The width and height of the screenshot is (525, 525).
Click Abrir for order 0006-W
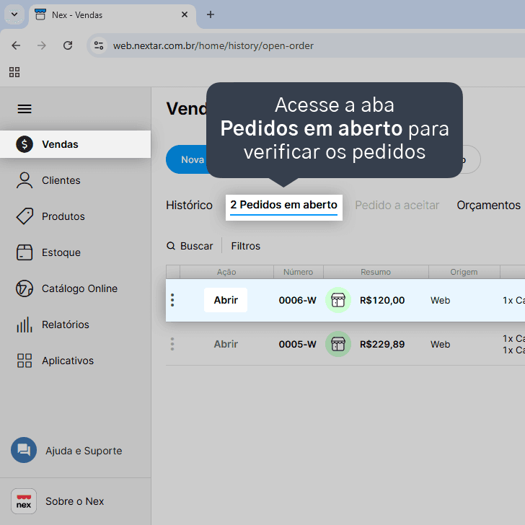point(226,300)
